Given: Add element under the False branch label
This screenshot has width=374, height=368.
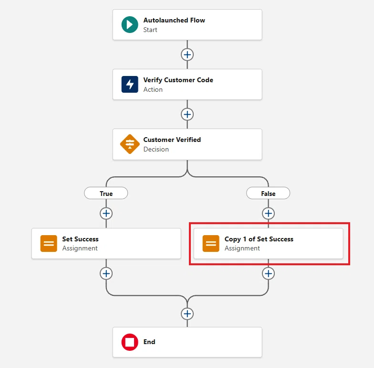Looking at the screenshot, I should (x=268, y=213).
